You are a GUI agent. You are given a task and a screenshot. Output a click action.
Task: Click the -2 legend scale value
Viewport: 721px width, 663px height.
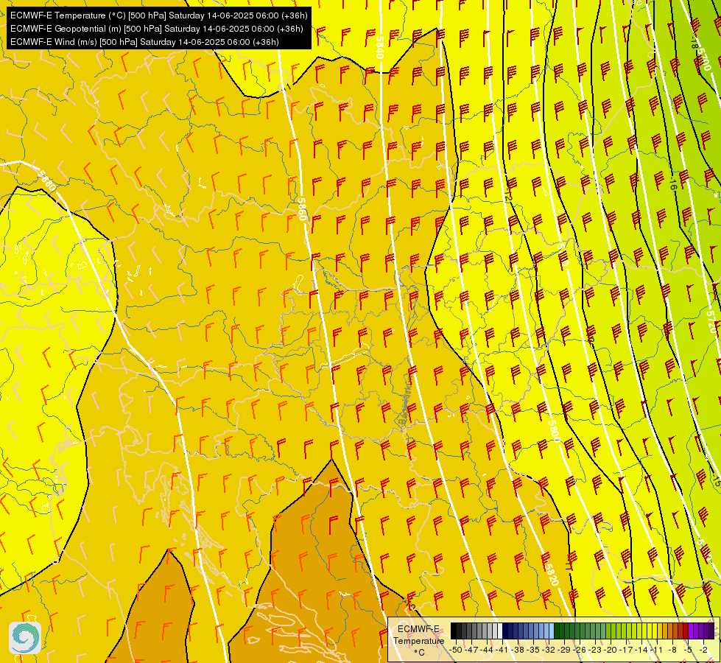click(x=703, y=650)
